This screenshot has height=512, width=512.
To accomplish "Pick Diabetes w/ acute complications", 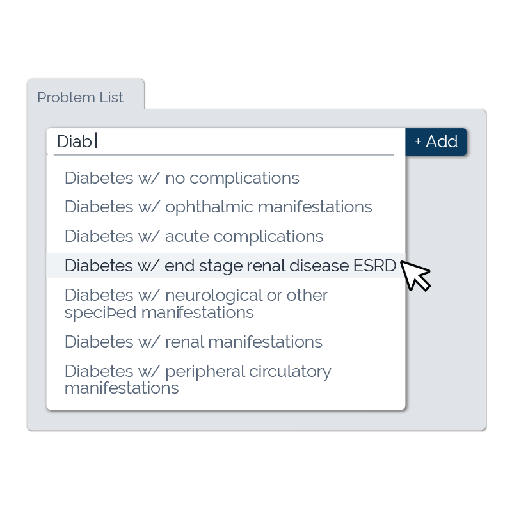I will (x=194, y=237).
